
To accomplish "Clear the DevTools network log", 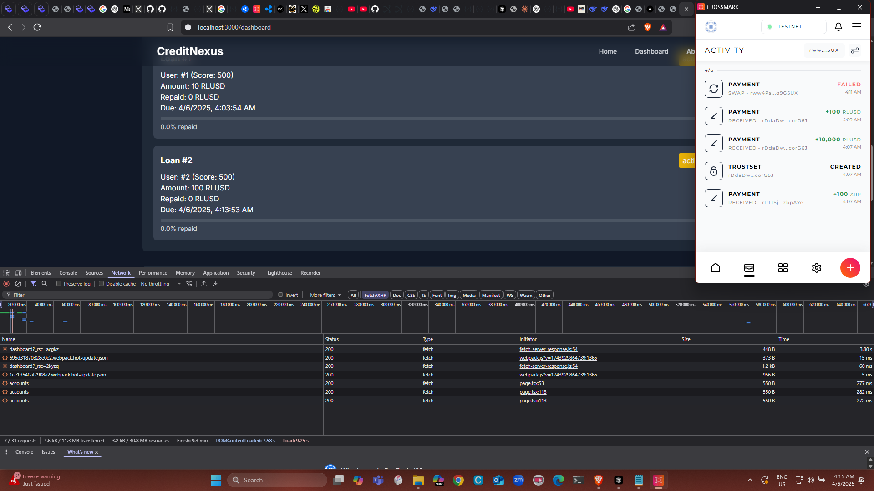I will pos(18,284).
